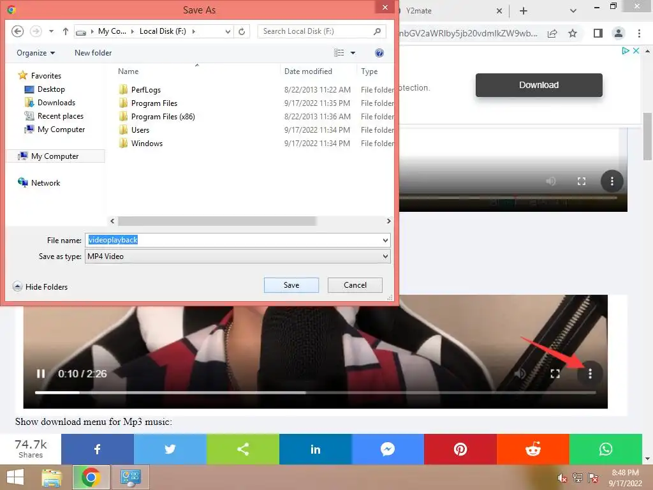The height and width of the screenshot is (490, 653).
Task: Click the Download ad button
Action: click(539, 85)
